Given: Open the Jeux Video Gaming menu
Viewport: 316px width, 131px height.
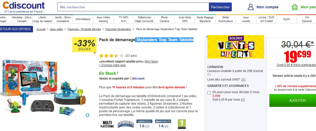Looking at the screenshot, I should [103, 19].
